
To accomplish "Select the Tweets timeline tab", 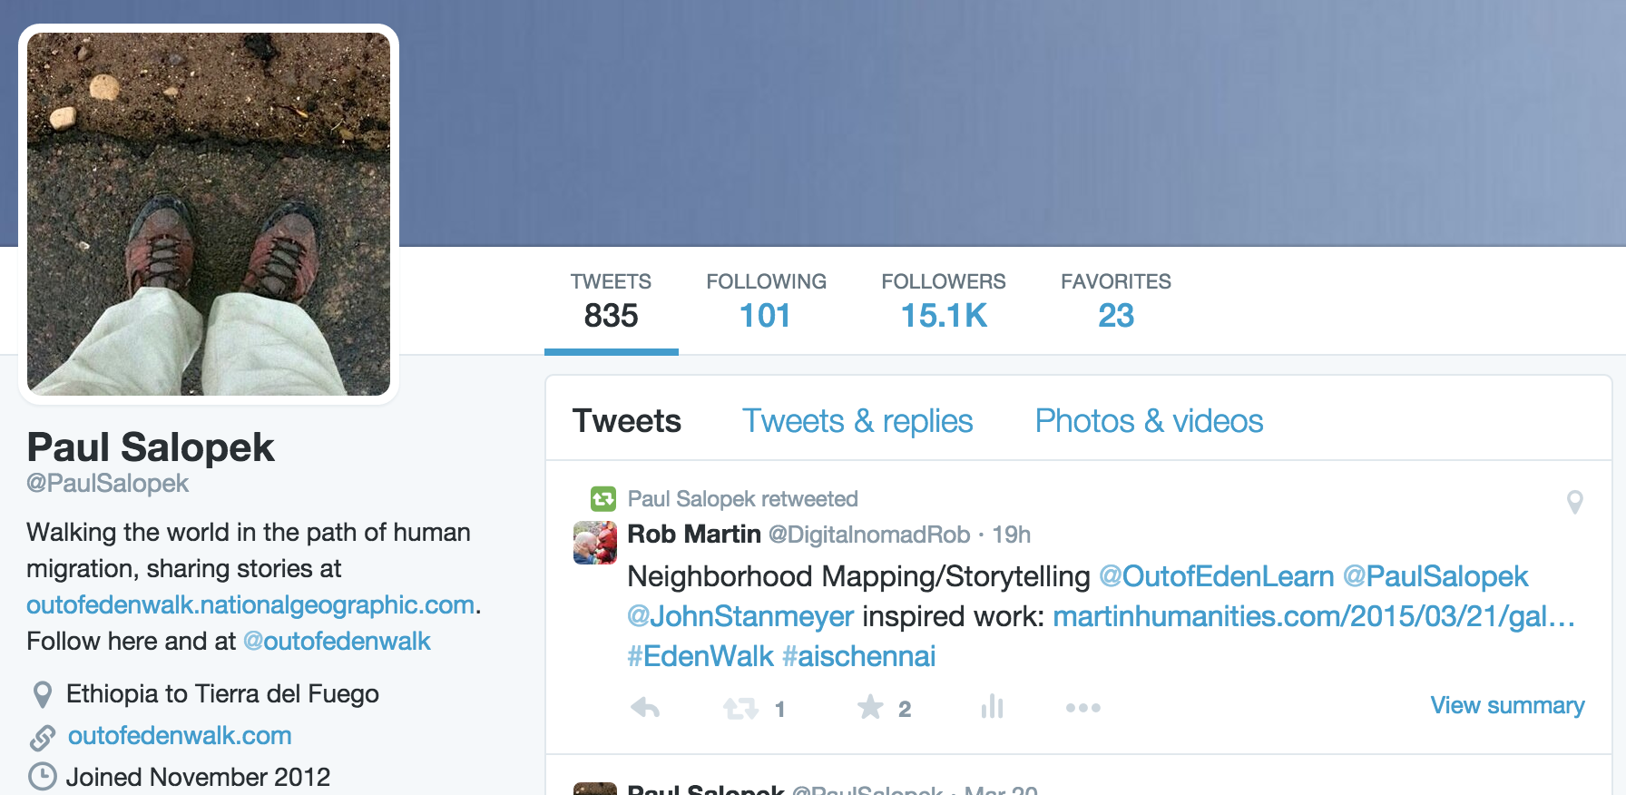I will 626,421.
